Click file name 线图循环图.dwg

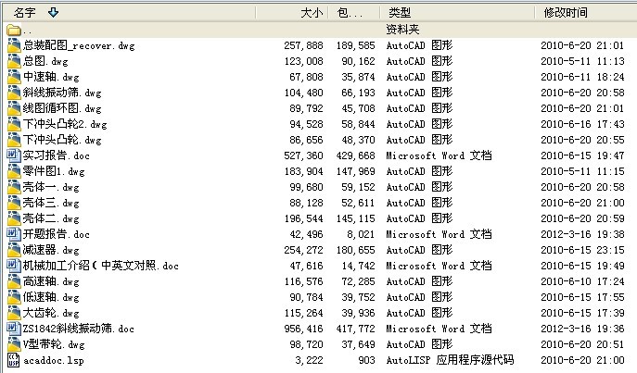point(62,108)
